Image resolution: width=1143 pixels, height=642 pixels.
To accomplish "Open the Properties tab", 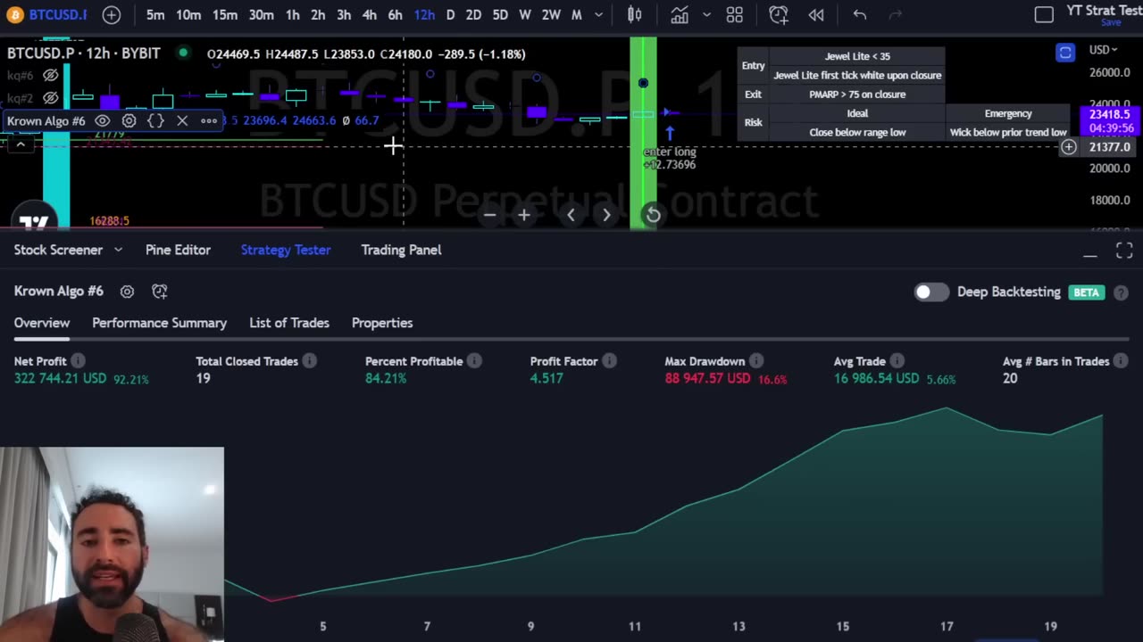I will coord(382,323).
